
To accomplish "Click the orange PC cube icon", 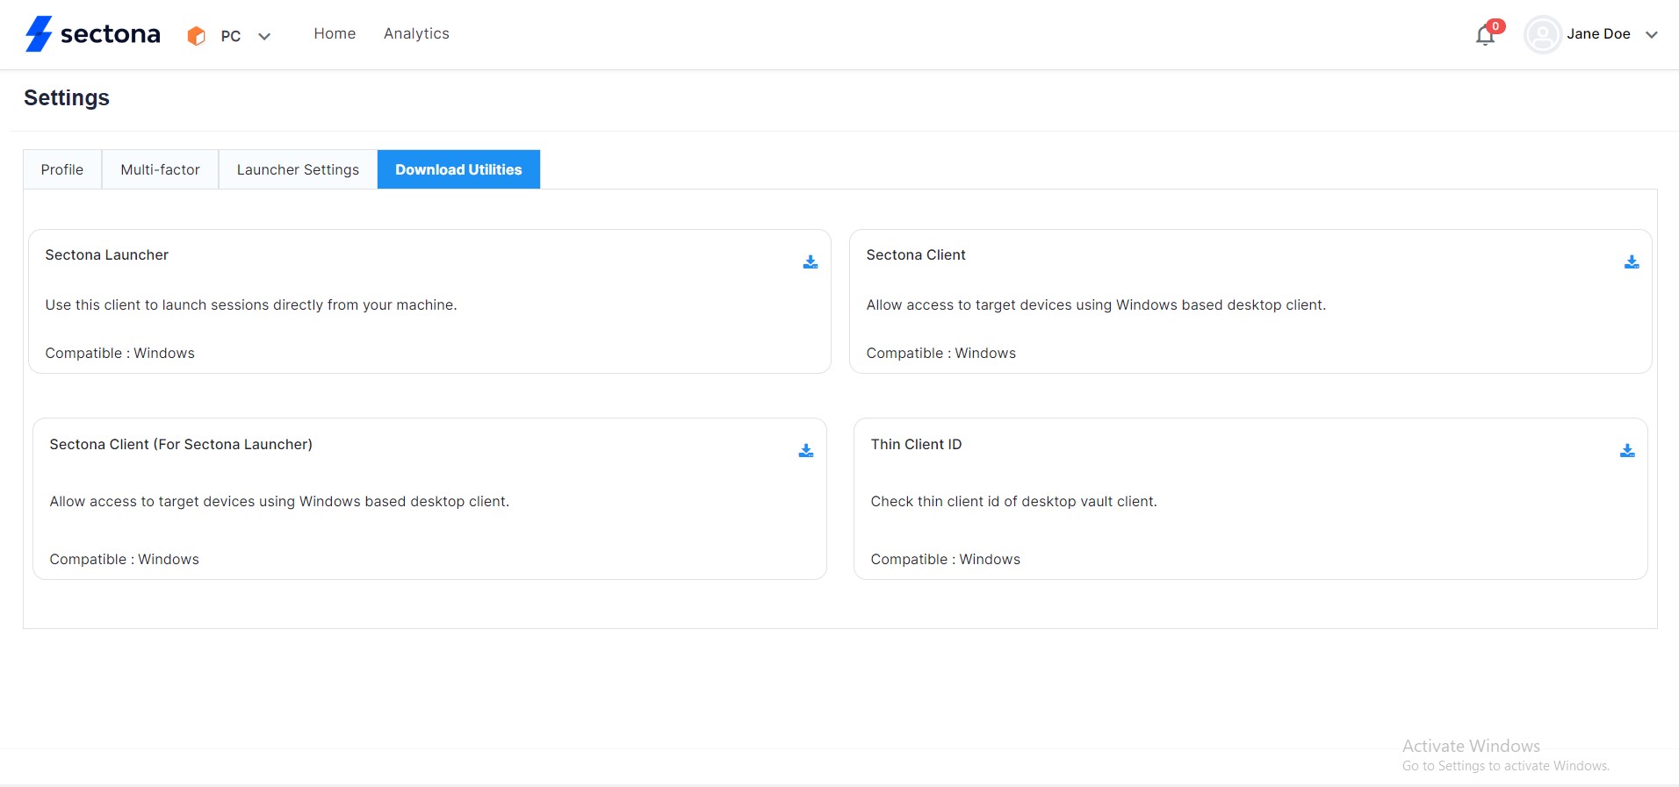I will (x=196, y=36).
